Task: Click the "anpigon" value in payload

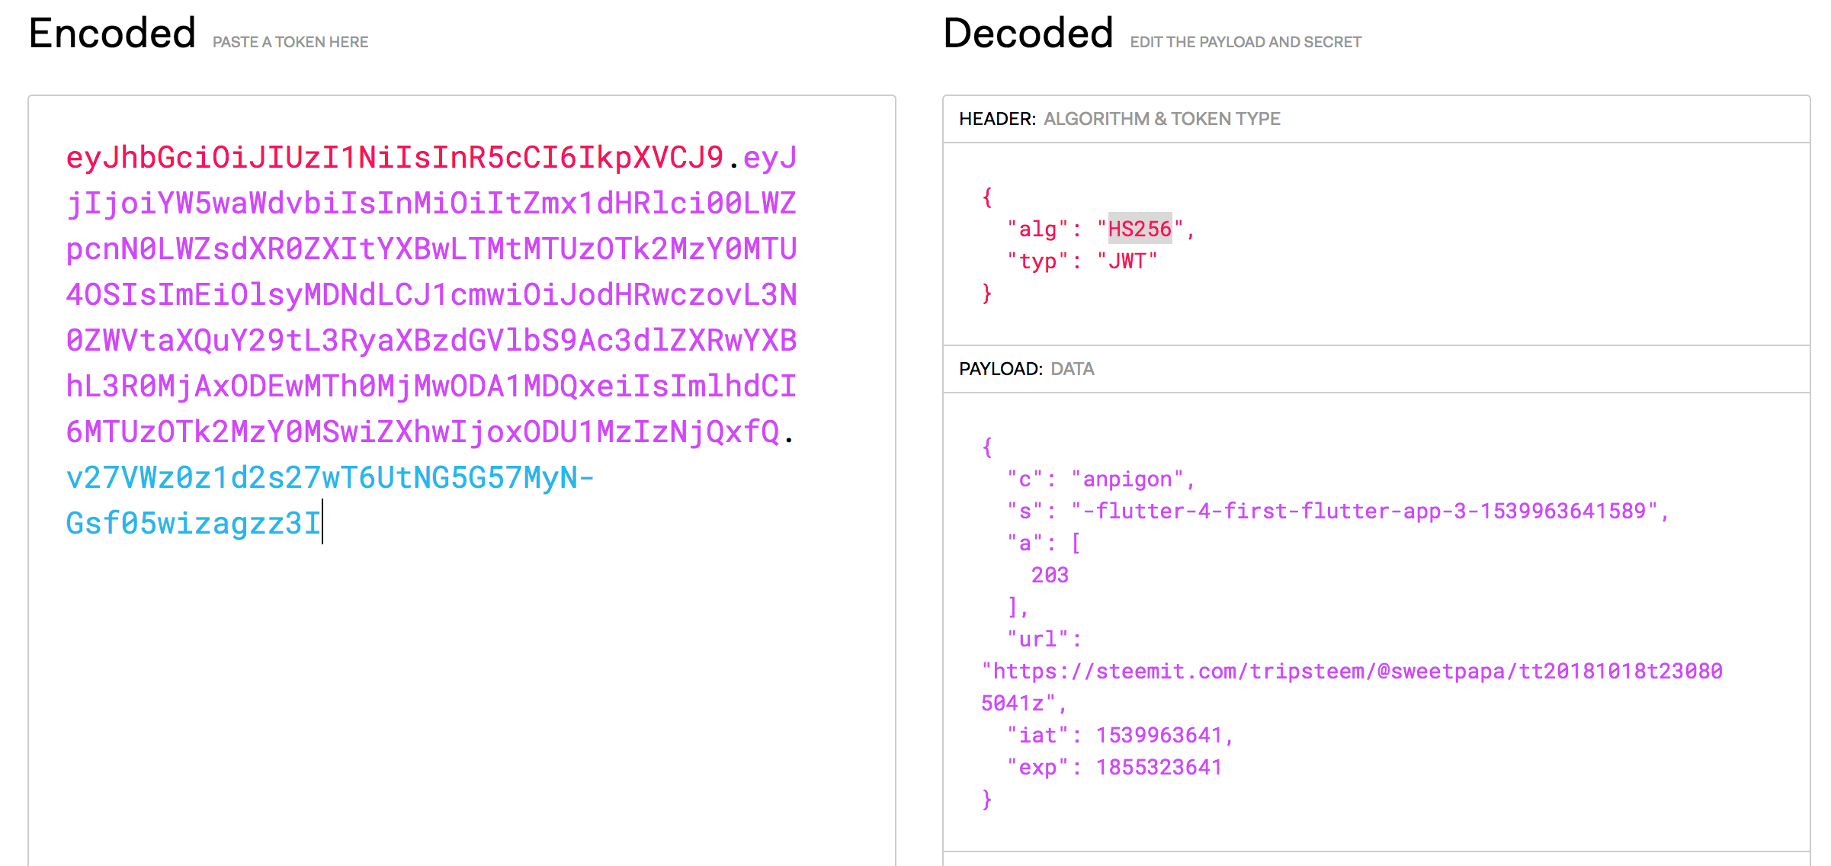Action: point(1127,480)
